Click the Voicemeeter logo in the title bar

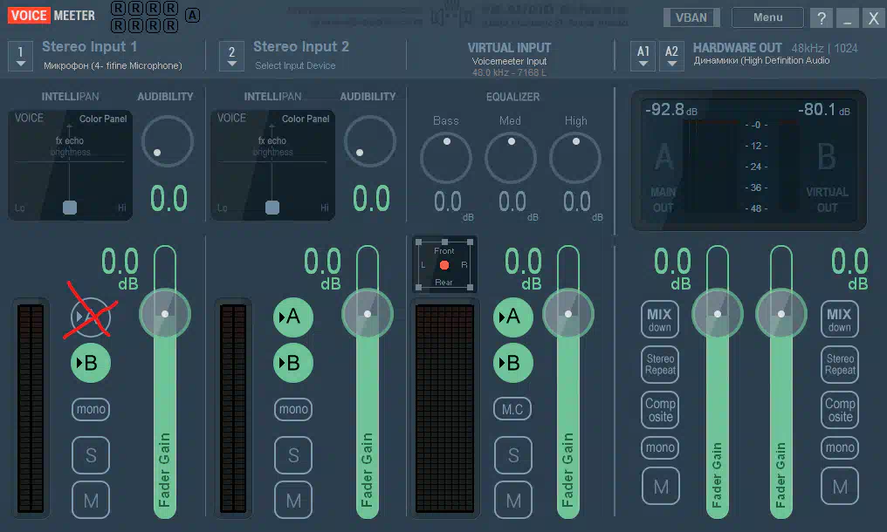[52, 16]
